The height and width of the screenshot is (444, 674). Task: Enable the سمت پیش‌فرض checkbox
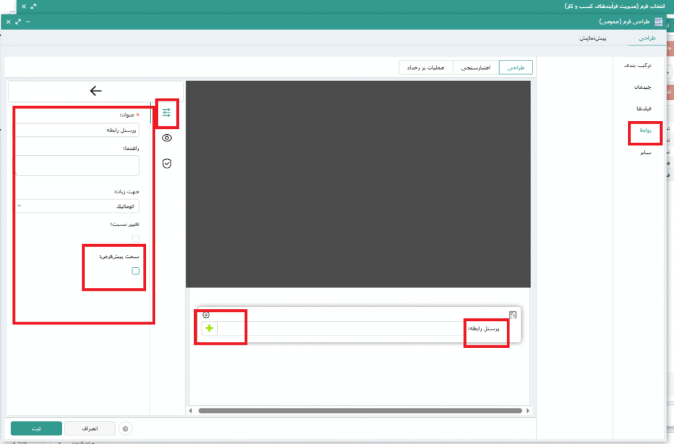[x=136, y=271]
